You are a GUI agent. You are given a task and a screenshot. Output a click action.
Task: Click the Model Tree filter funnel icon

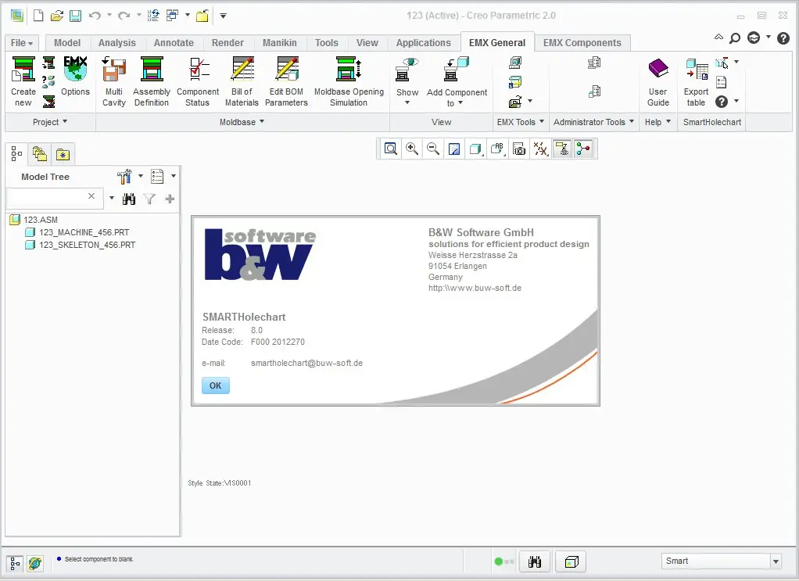(149, 199)
